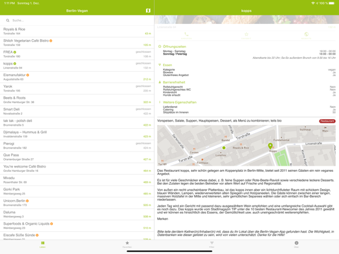The image size is (339, 254).
Task: Switch to the Läden tab
Action: pos(42,245)
